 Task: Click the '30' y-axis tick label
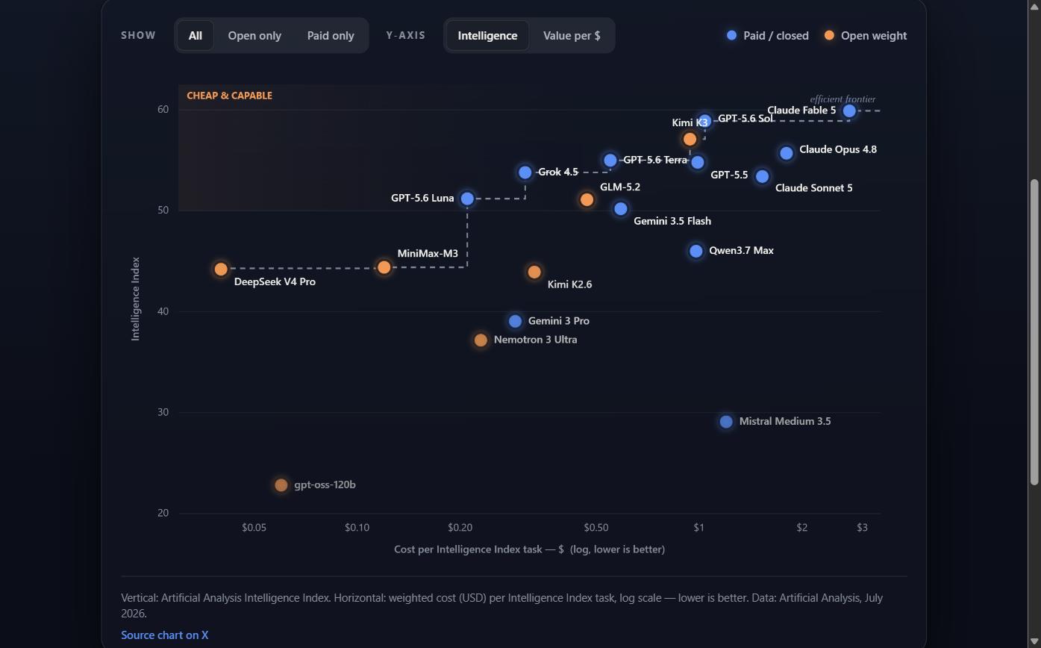click(x=163, y=412)
